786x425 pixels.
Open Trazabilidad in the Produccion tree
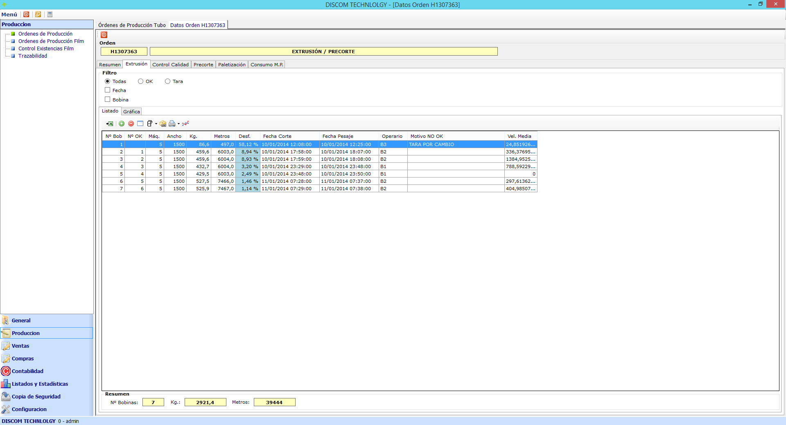click(33, 56)
